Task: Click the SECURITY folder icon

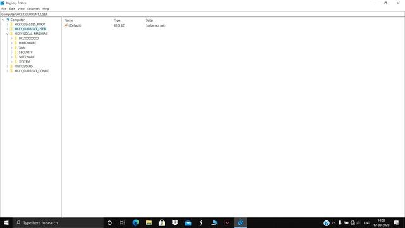Action: 15,52
